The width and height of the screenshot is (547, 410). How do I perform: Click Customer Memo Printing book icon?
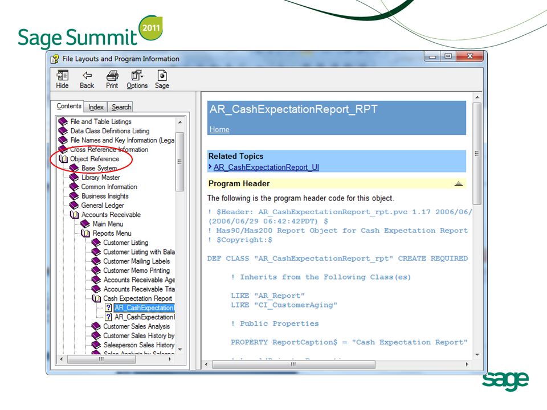tap(96, 270)
